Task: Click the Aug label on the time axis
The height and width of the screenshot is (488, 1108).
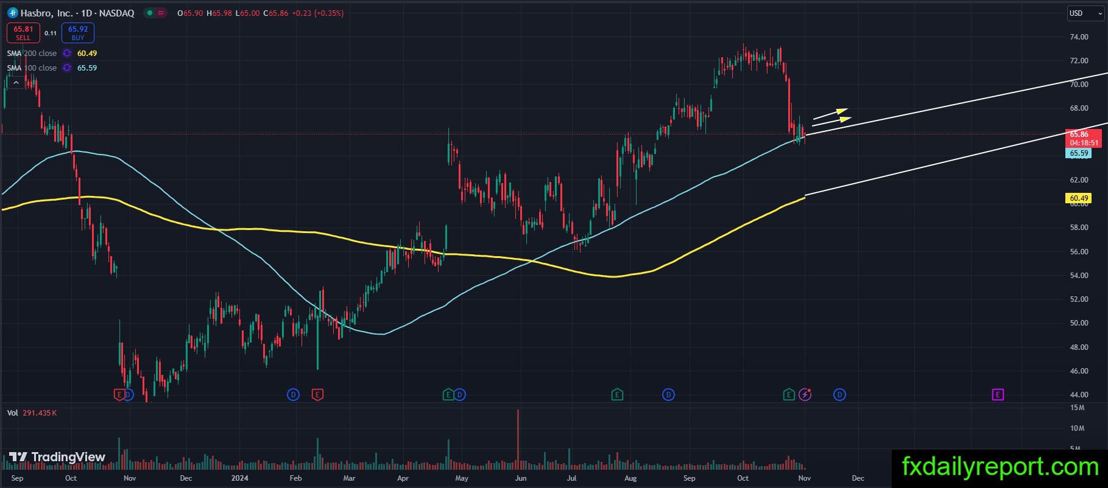Action: (630, 478)
